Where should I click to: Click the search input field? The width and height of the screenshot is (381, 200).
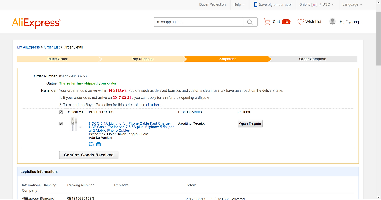tap(199, 22)
